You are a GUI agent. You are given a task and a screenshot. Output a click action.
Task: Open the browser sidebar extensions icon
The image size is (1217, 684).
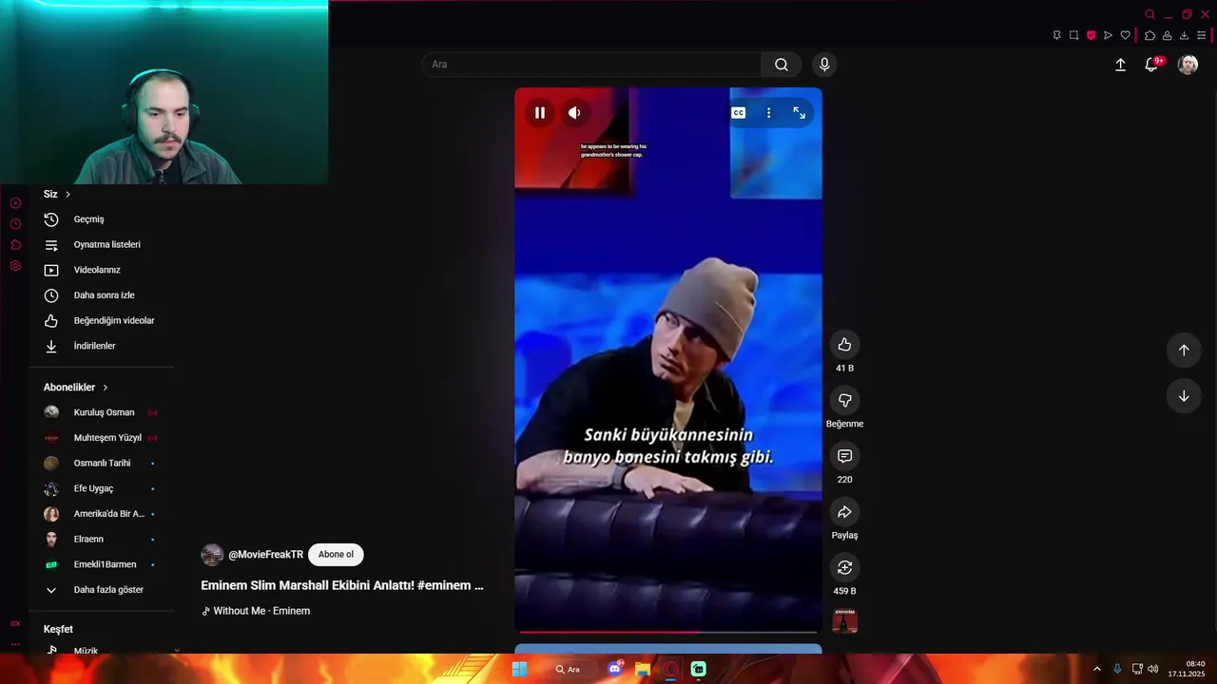point(15,245)
